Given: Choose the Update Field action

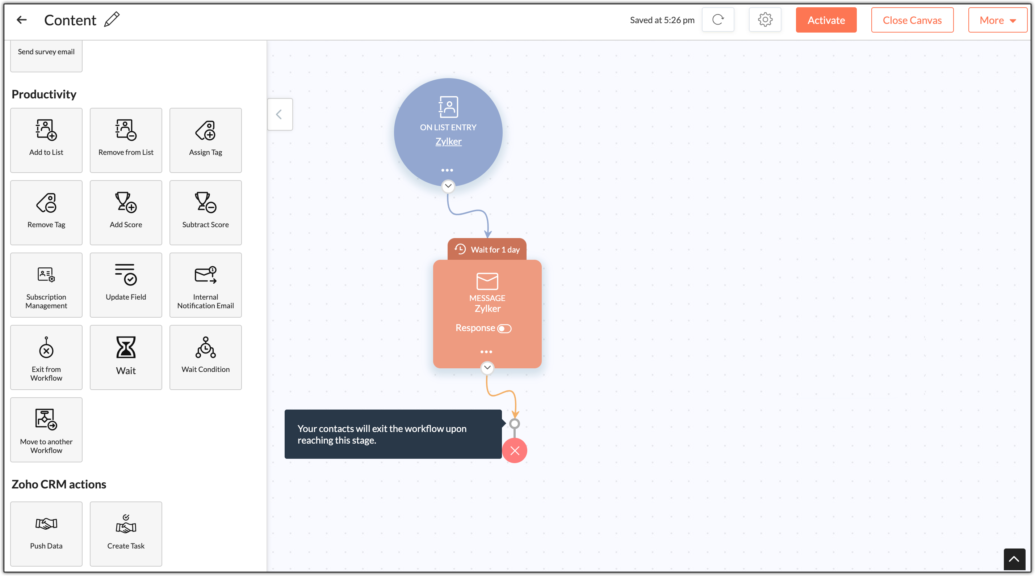Looking at the screenshot, I should 126,285.
